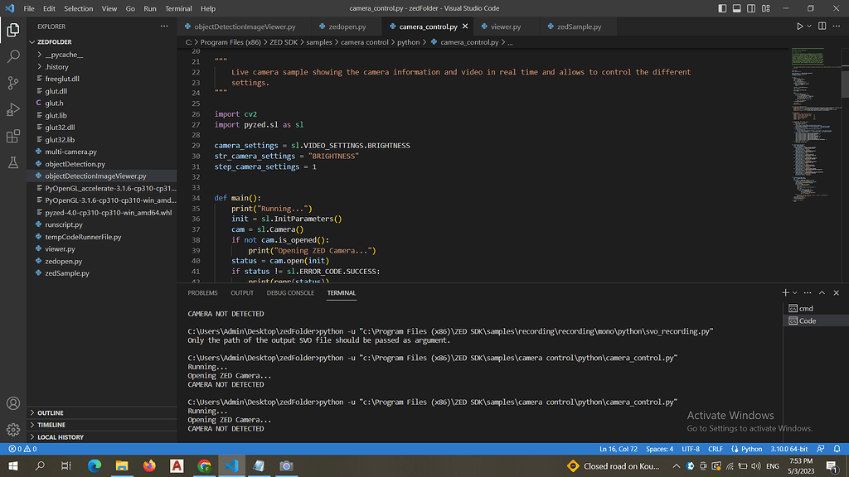
Task: Open the Search view in activity bar
Action: 13,56
